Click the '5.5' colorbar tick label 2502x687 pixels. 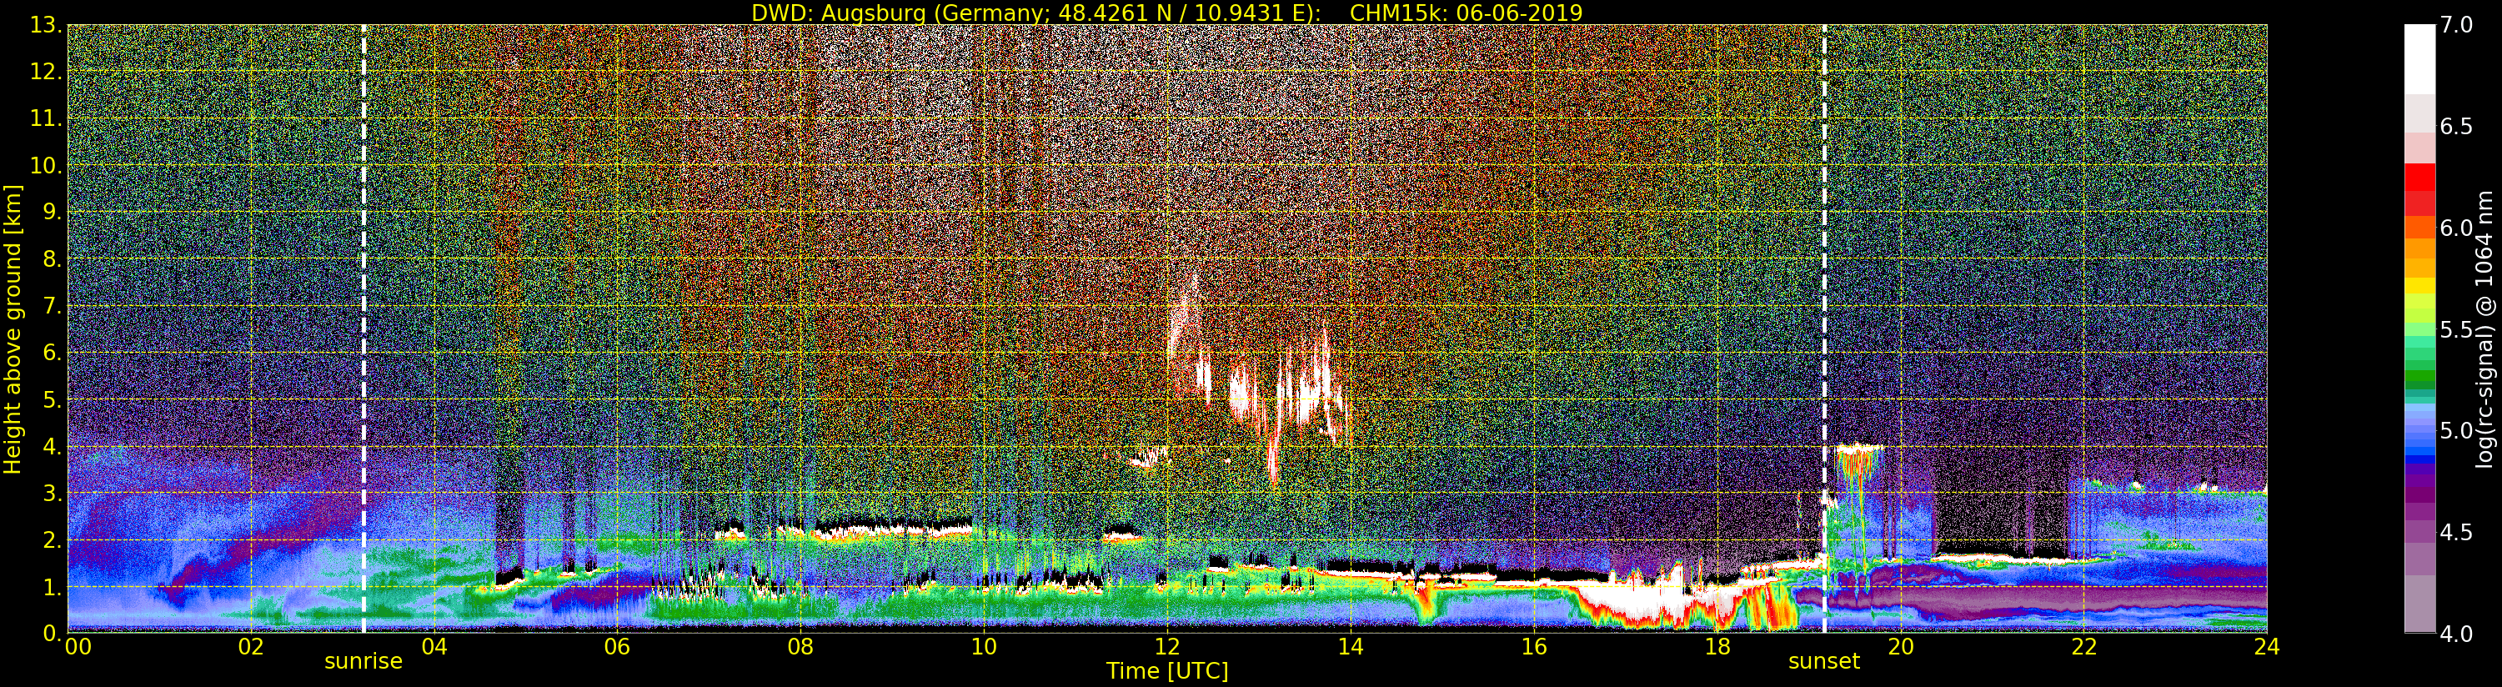coord(2456,329)
